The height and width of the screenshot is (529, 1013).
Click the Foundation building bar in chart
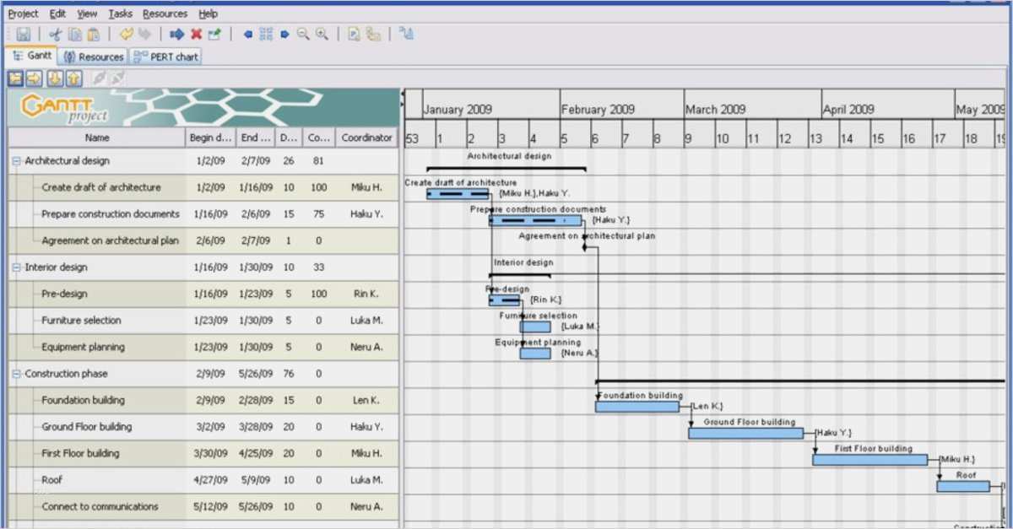[x=637, y=407]
